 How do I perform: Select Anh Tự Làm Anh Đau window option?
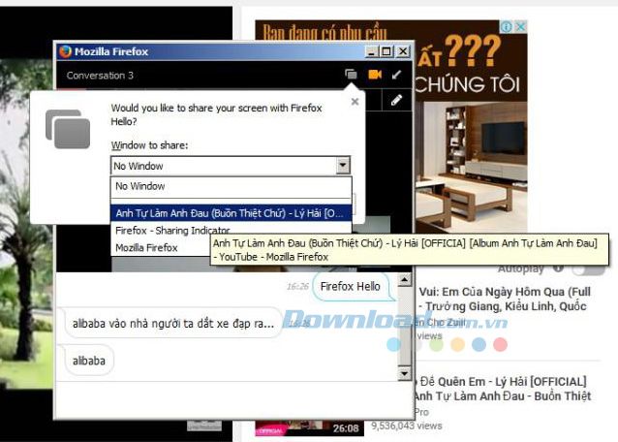pos(231,213)
